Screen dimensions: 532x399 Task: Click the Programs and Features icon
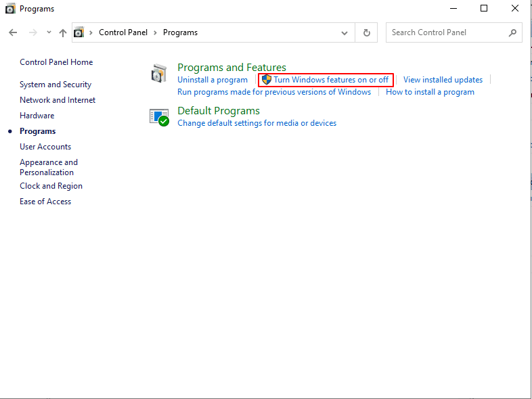click(159, 73)
